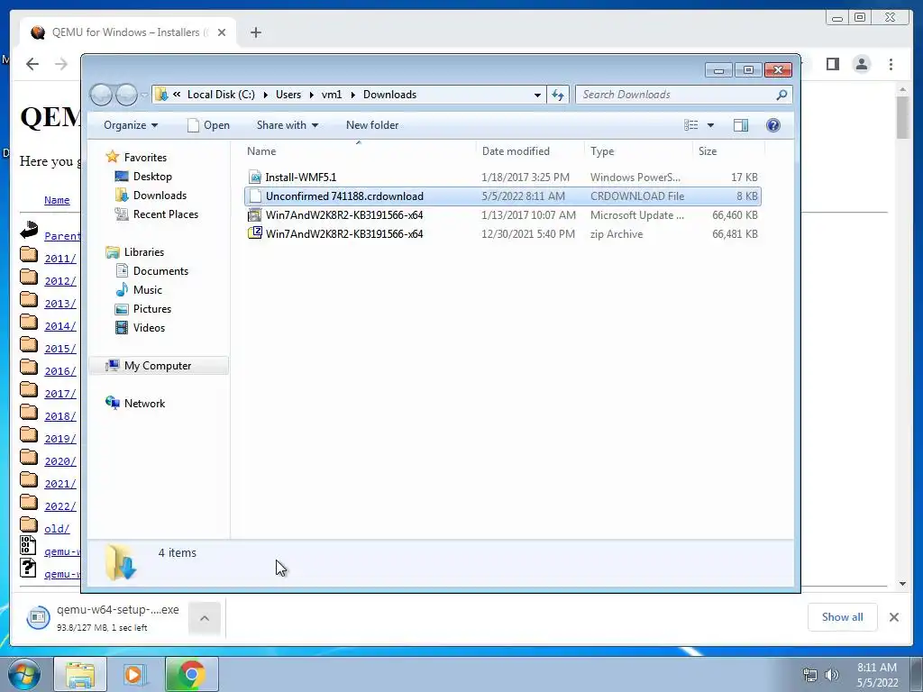Open Recent Places in navigation pane
Image resolution: width=923 pixels, height=692 pixels.
pos(166,214)
